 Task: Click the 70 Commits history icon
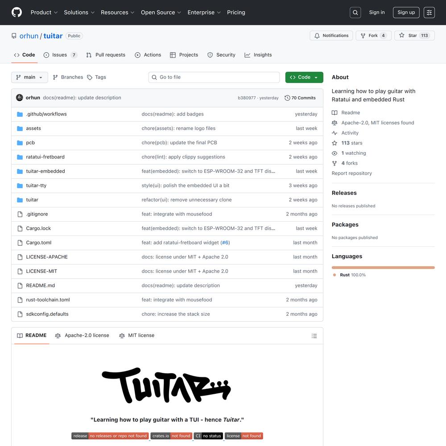point(287,98)
